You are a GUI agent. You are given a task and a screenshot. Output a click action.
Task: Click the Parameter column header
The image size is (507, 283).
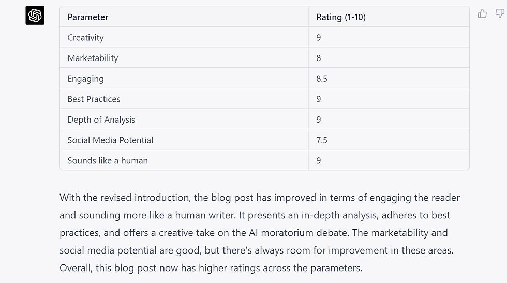[x=88, y=17]
